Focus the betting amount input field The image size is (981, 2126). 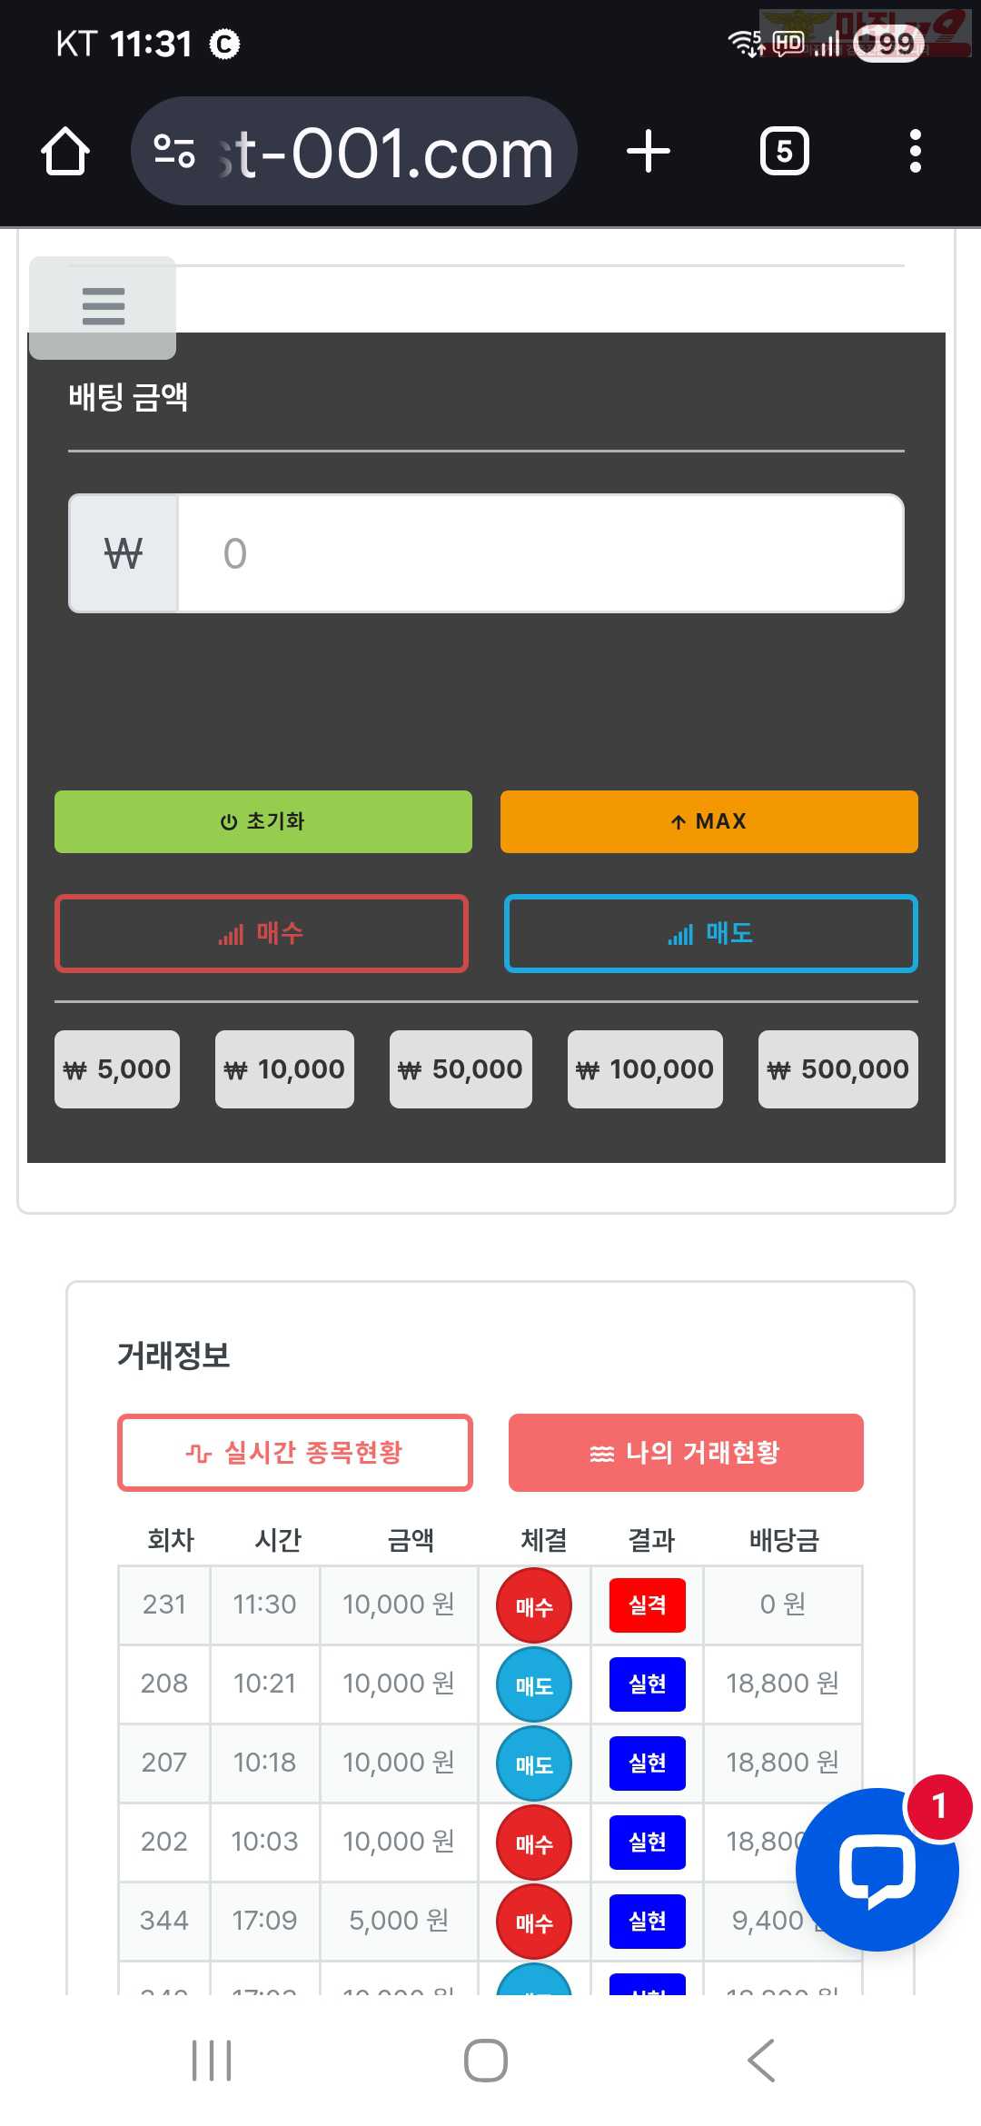pos(540,553)
